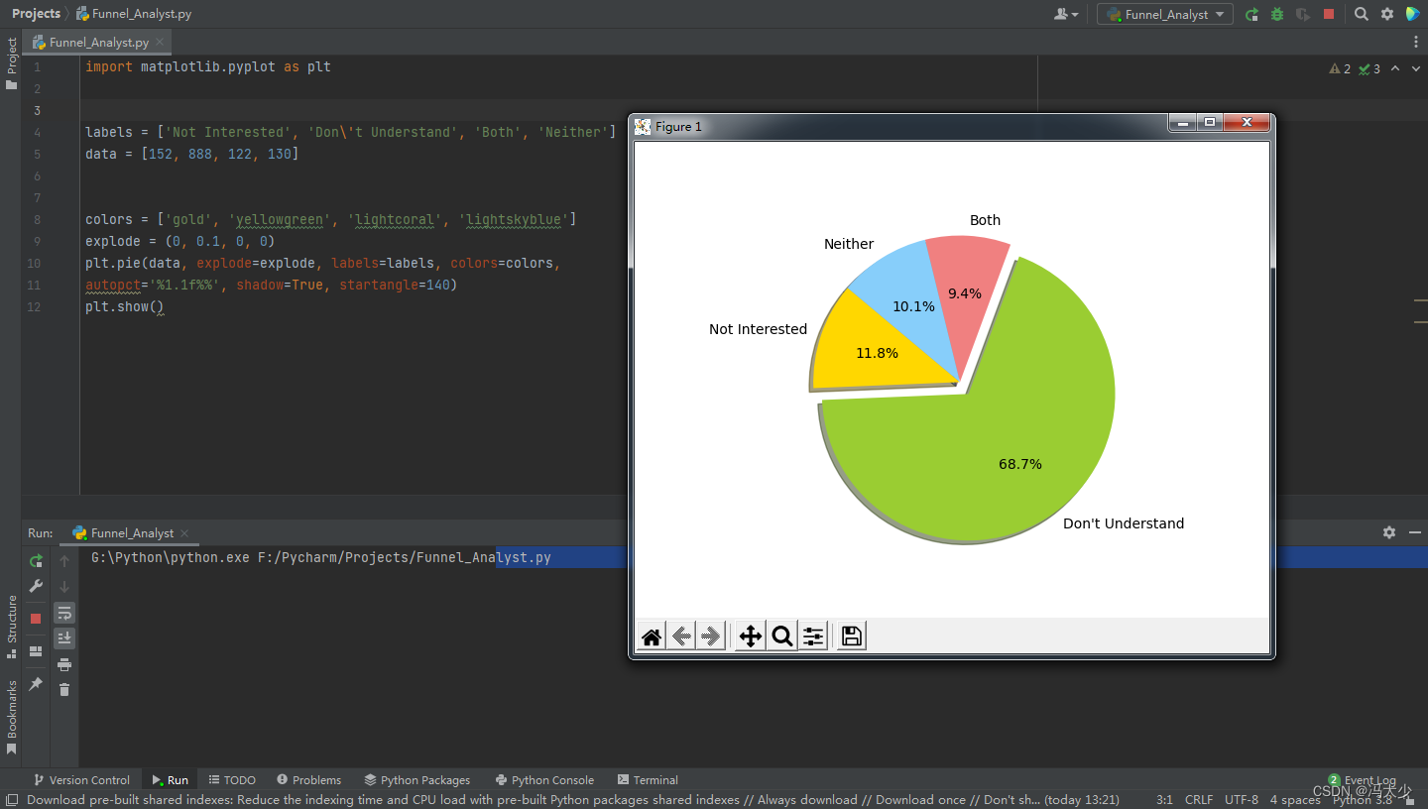Open Search Everywhere magnifier icon
Image resolution: width=1428 pixels, height=809 pixels.
pyautogui.click(x=1362, y=14)
